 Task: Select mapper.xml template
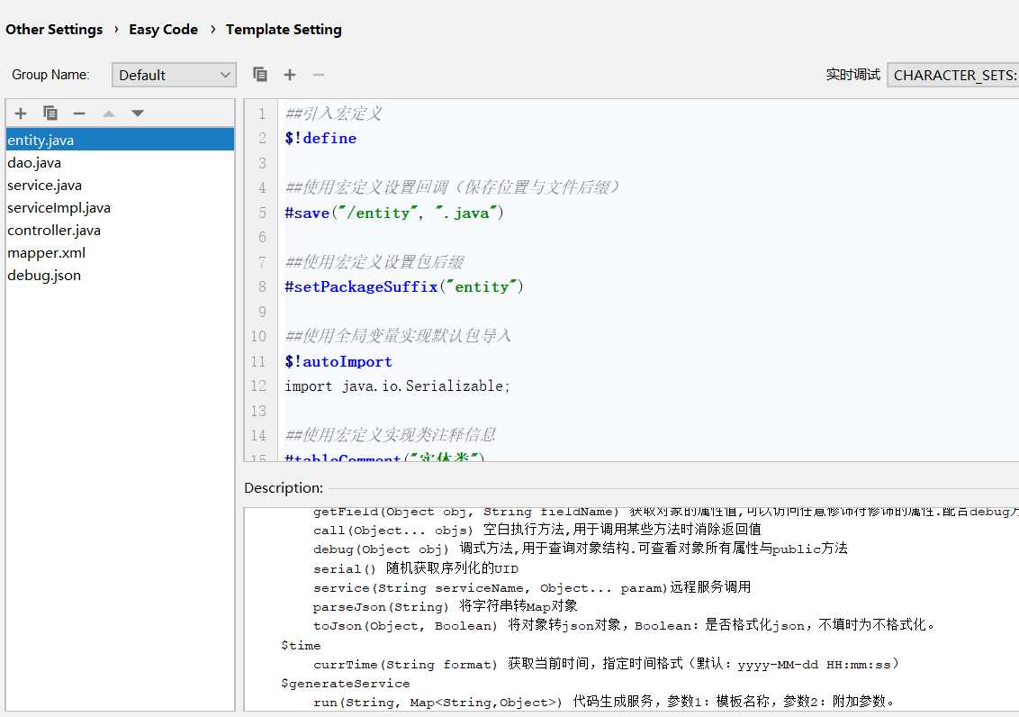pos(121,253)
